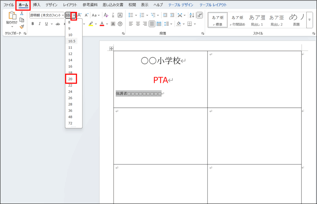Center the text with the center align icon

[138, 24]
